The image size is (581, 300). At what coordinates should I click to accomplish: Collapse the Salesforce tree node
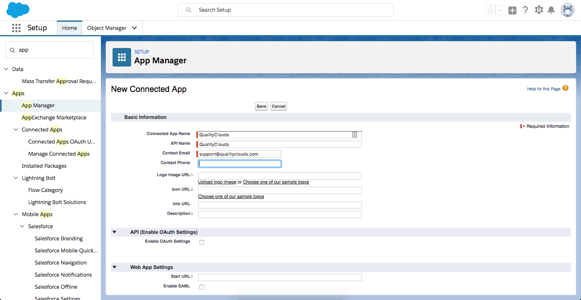pos(22,226)
